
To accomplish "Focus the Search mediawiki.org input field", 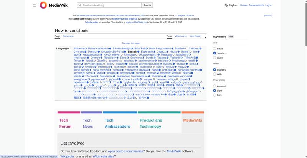I will (x=111, y=5).
